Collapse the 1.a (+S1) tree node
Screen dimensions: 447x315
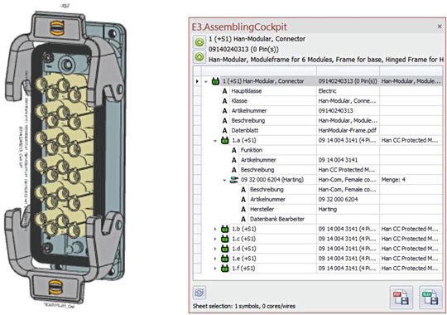215,141
